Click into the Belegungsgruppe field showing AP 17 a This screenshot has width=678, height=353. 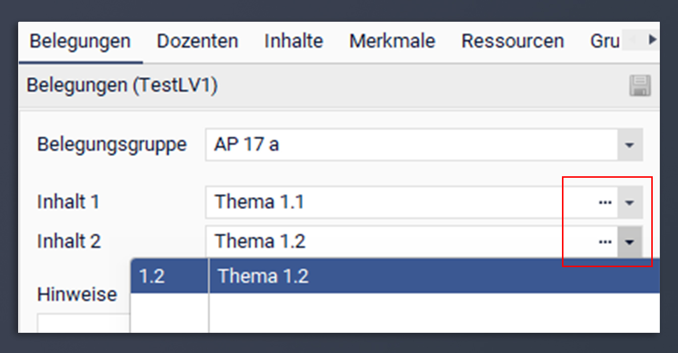412,145
